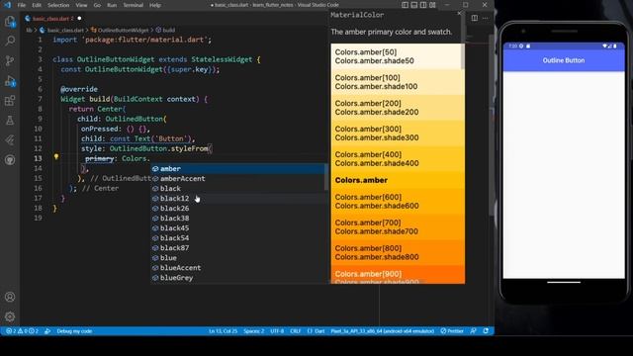Open Customize Layout icon in title bar
Viewport: 633px width, 356px height.
point(432,5)
